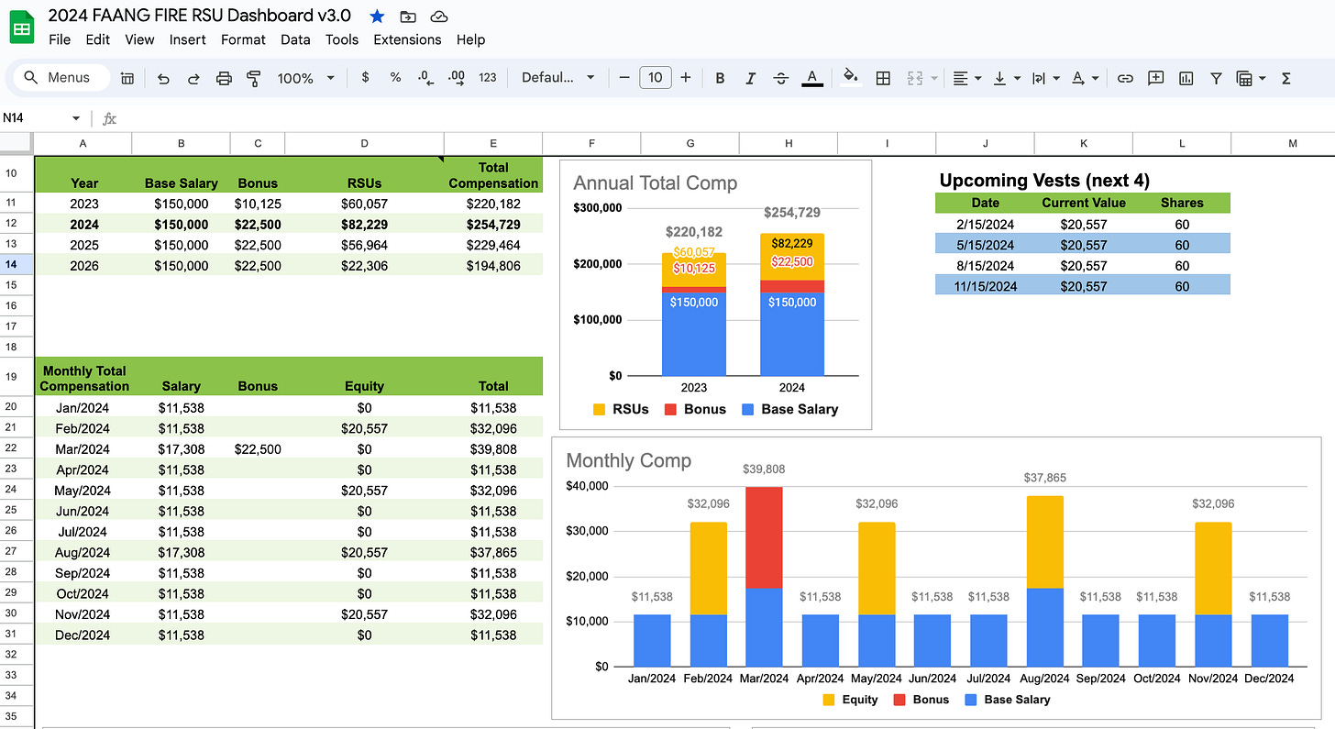Star the 2024 FAANG FIRE RSU Dashboard
This screenshot has width=1335, height=729.
[x=377, y=16]
